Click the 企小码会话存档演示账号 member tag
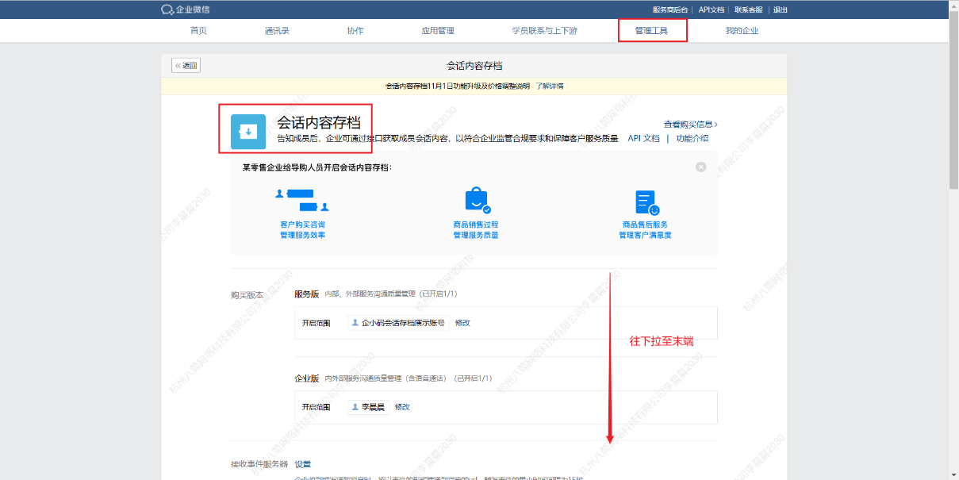The width and height of the screenshot is (959, 480). 398,323
